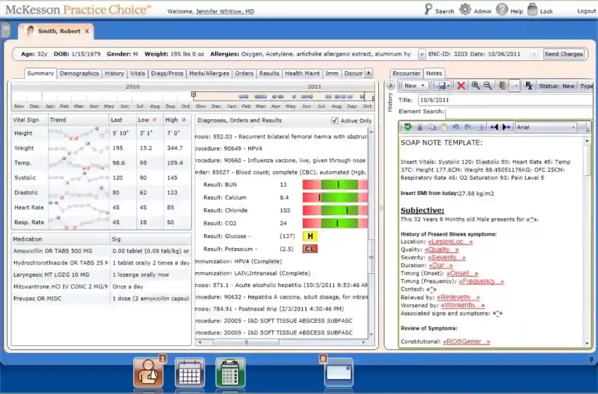Open the Admin gear icon
598x394 pixels.
coord(465,9)
